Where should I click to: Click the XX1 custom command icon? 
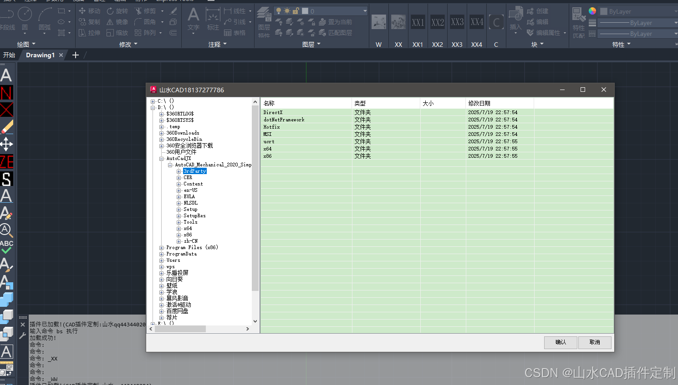pyautogui.click(x=418, y=22)
